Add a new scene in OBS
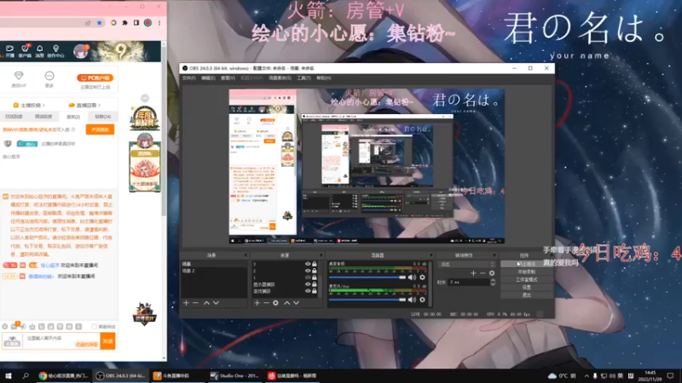The height and width of the screenshot is (383, 682). (x=186, y=303)
